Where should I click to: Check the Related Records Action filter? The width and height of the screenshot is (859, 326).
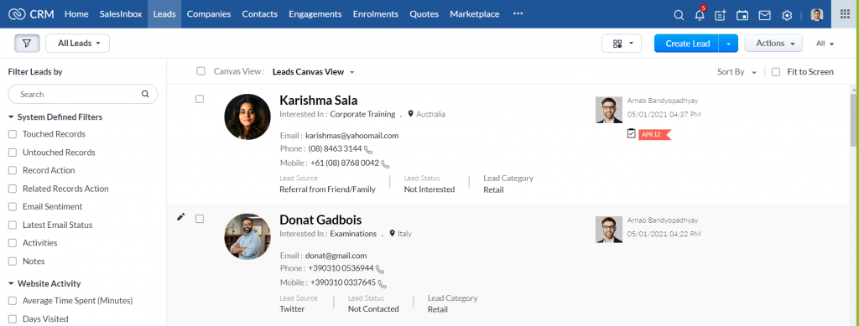tap(13, 189)
